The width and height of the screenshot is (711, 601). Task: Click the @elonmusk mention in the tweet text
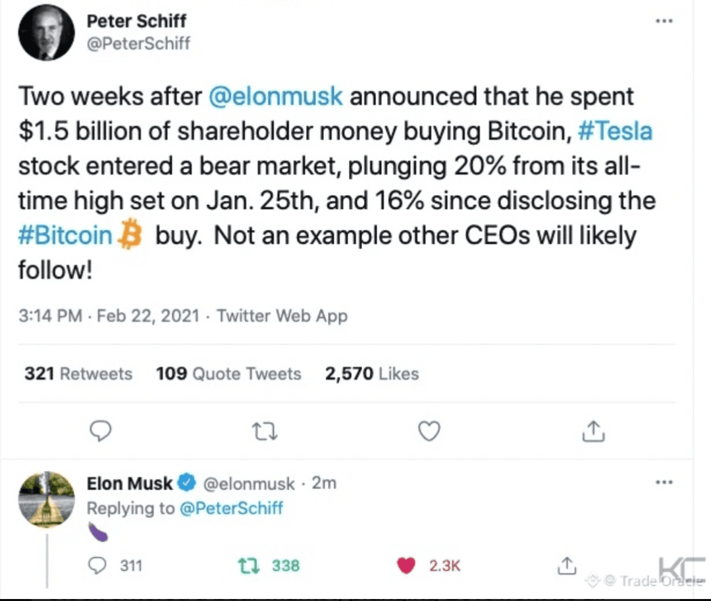[275, 97]
